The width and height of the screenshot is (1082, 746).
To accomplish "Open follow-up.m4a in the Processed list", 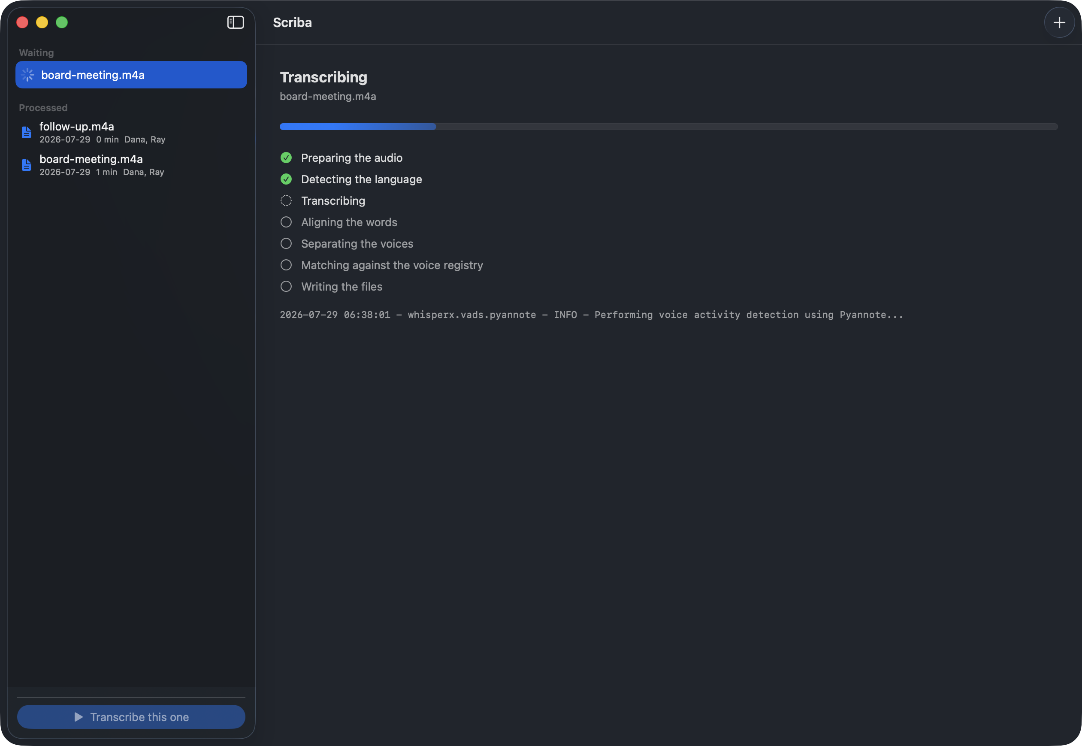I will [131, 132].
